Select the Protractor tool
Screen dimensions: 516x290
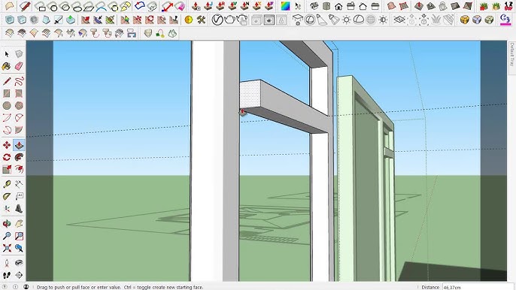(x=7, y=197)
